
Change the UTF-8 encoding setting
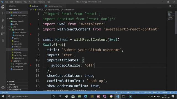(x=137, y=93)
